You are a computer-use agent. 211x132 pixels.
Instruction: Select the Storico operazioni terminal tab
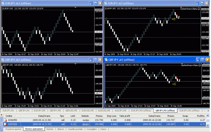click(34, 129)
